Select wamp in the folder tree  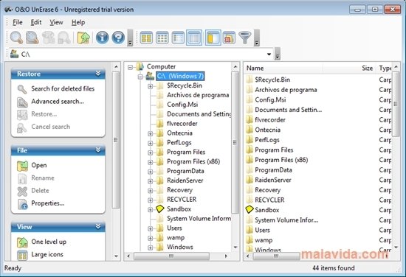(176, 238)
